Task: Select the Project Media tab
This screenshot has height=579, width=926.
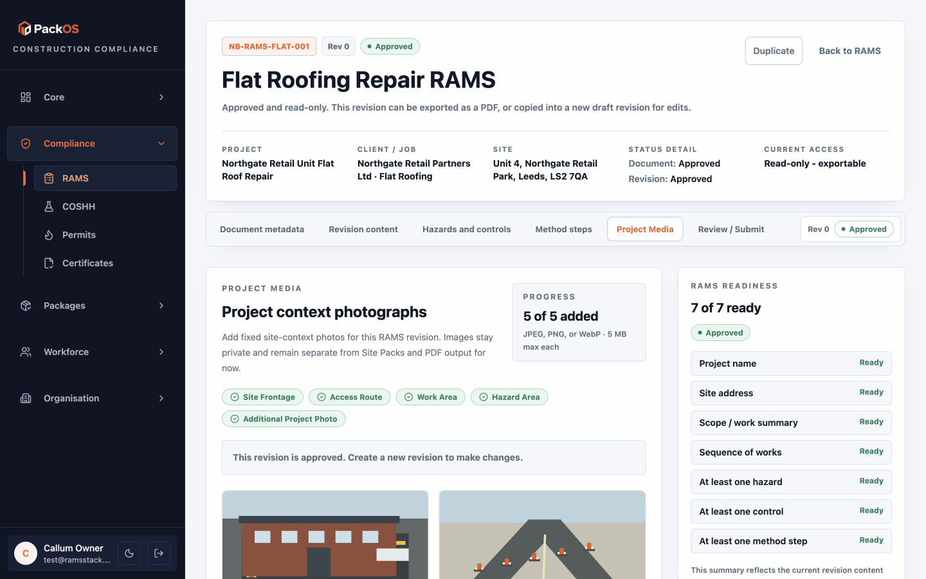Action: click(x=645, y=229)
